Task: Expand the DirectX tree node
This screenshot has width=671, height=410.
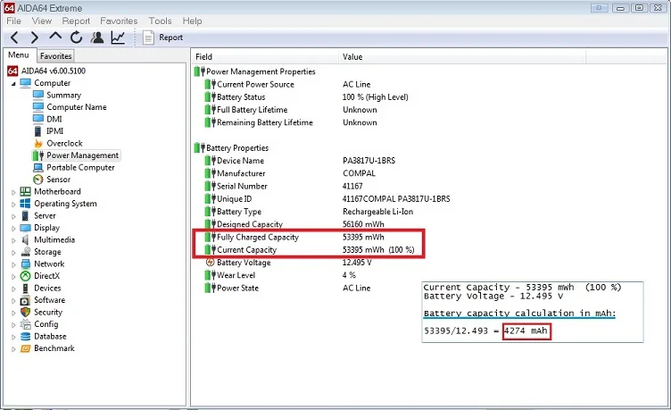Action: [13, 277]
